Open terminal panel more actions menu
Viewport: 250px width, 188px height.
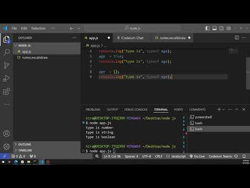[x=230, y=110]
